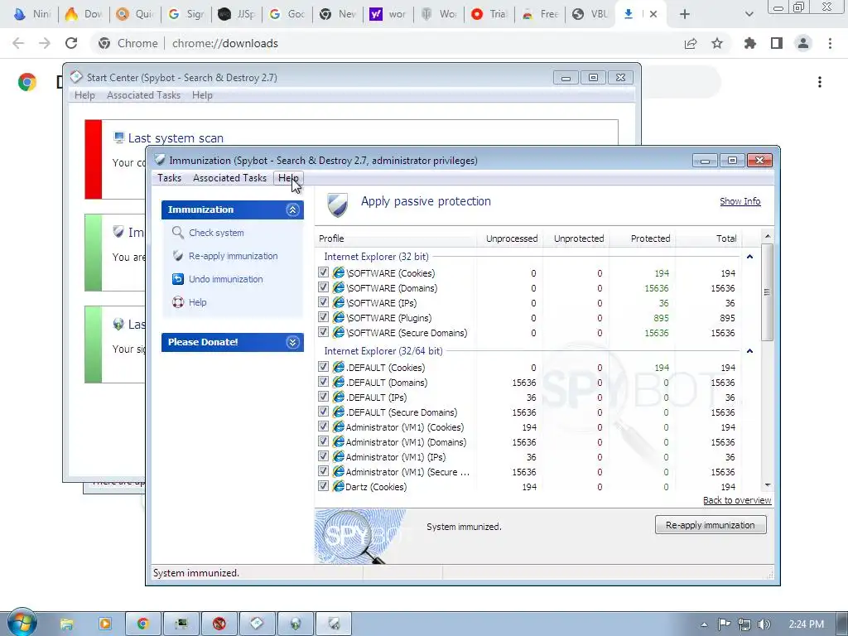The image size is (848, 636).
Task: Click the profile list vertical scrollbar thumb
Action: (766, 292)
